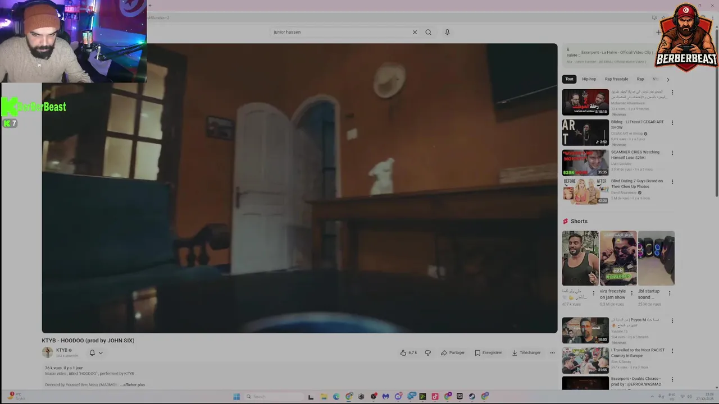Open 'SCAMMER CRIES Watching' video thumbnail

click(585, 163)
